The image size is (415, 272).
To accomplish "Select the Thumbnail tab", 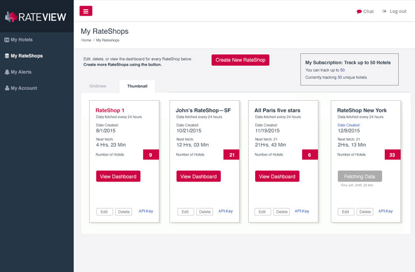I will point(137,86).
